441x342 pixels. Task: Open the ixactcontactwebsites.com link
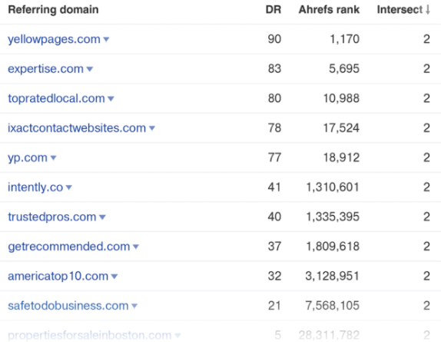77,128
